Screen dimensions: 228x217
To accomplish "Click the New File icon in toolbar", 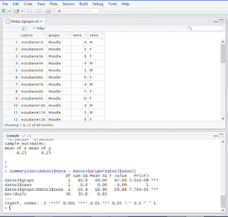I will pyautogui.click(x=4, y=11).
